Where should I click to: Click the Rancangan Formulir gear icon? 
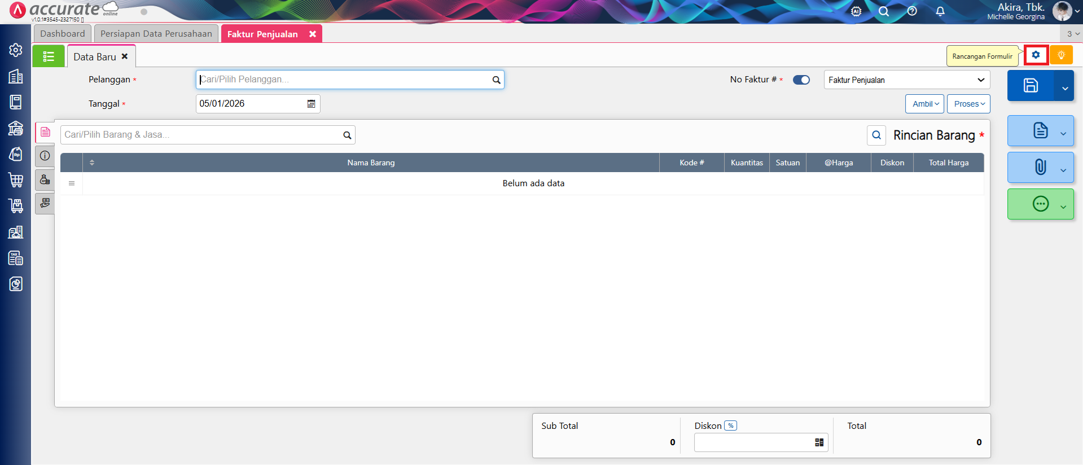coord(1036,55)
